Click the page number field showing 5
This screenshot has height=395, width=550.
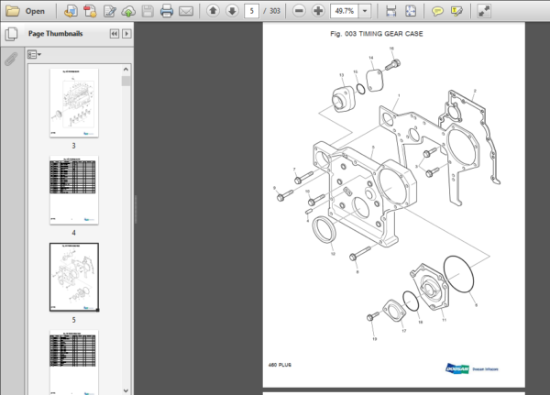tap(251, 11)
